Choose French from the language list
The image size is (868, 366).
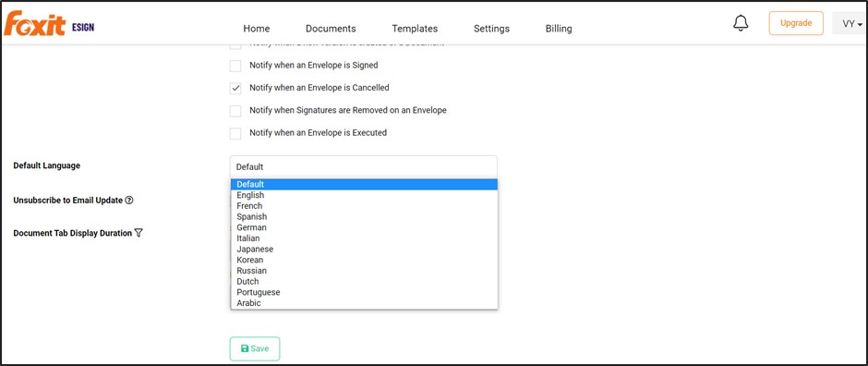pos(364,206)
